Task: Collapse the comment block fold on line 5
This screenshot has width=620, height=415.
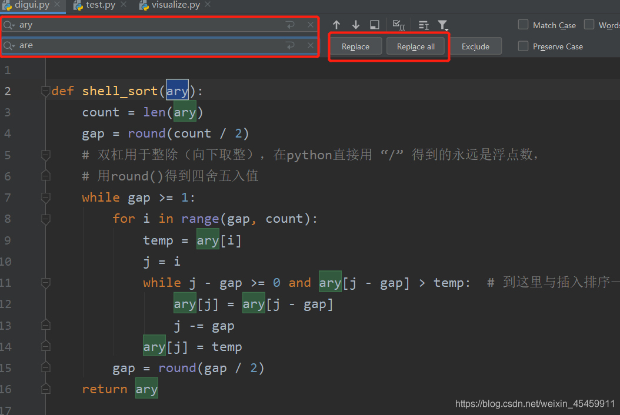Action: point(45,155)
